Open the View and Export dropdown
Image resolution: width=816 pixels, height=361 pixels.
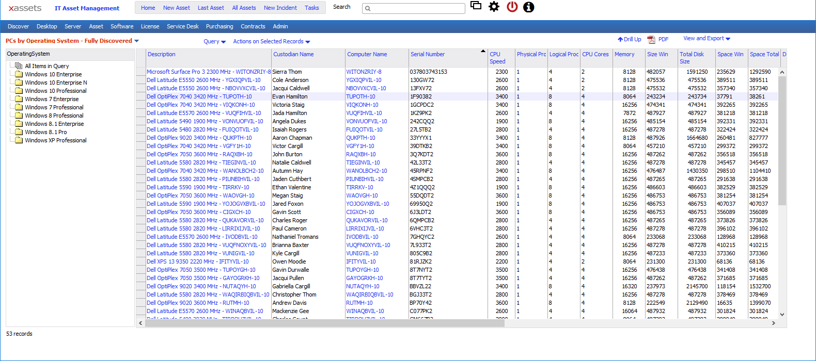[707, 38]
